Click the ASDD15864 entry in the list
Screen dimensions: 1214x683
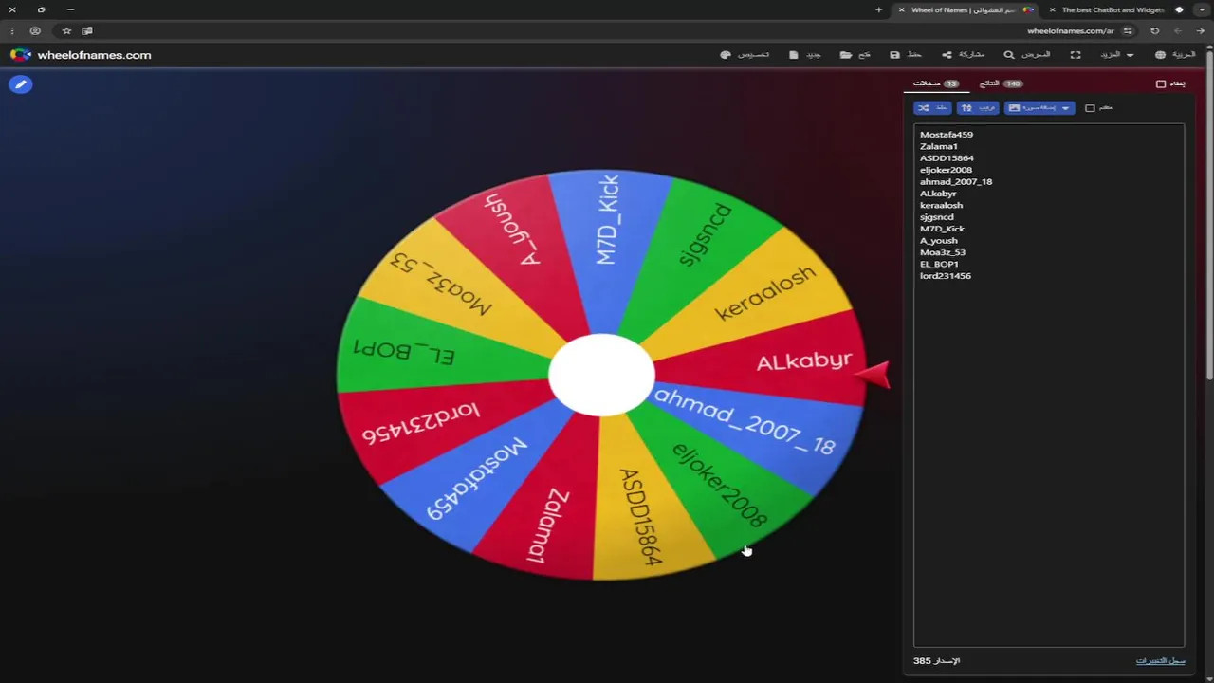point(947,158)
